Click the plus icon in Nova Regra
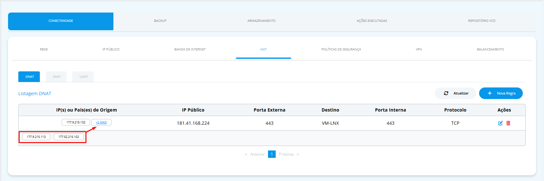Screen dimensions: 544x181 [490, 93]
